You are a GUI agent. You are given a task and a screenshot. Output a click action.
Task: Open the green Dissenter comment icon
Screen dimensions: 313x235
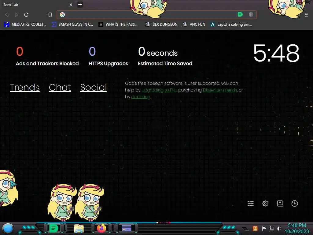coord(240,14)
